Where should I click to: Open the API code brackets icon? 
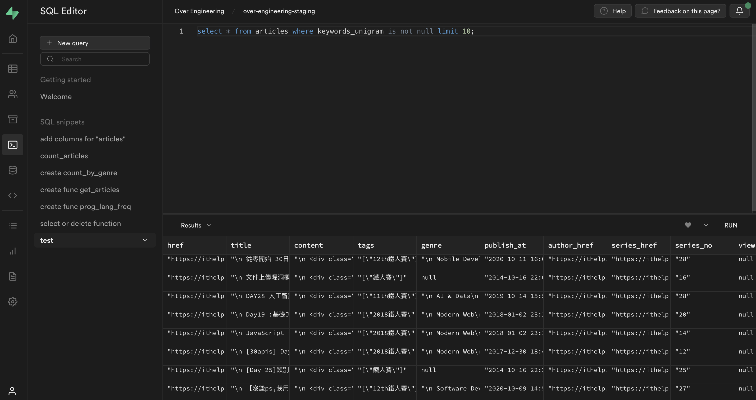pyautogui.click(x=12, y=196)
